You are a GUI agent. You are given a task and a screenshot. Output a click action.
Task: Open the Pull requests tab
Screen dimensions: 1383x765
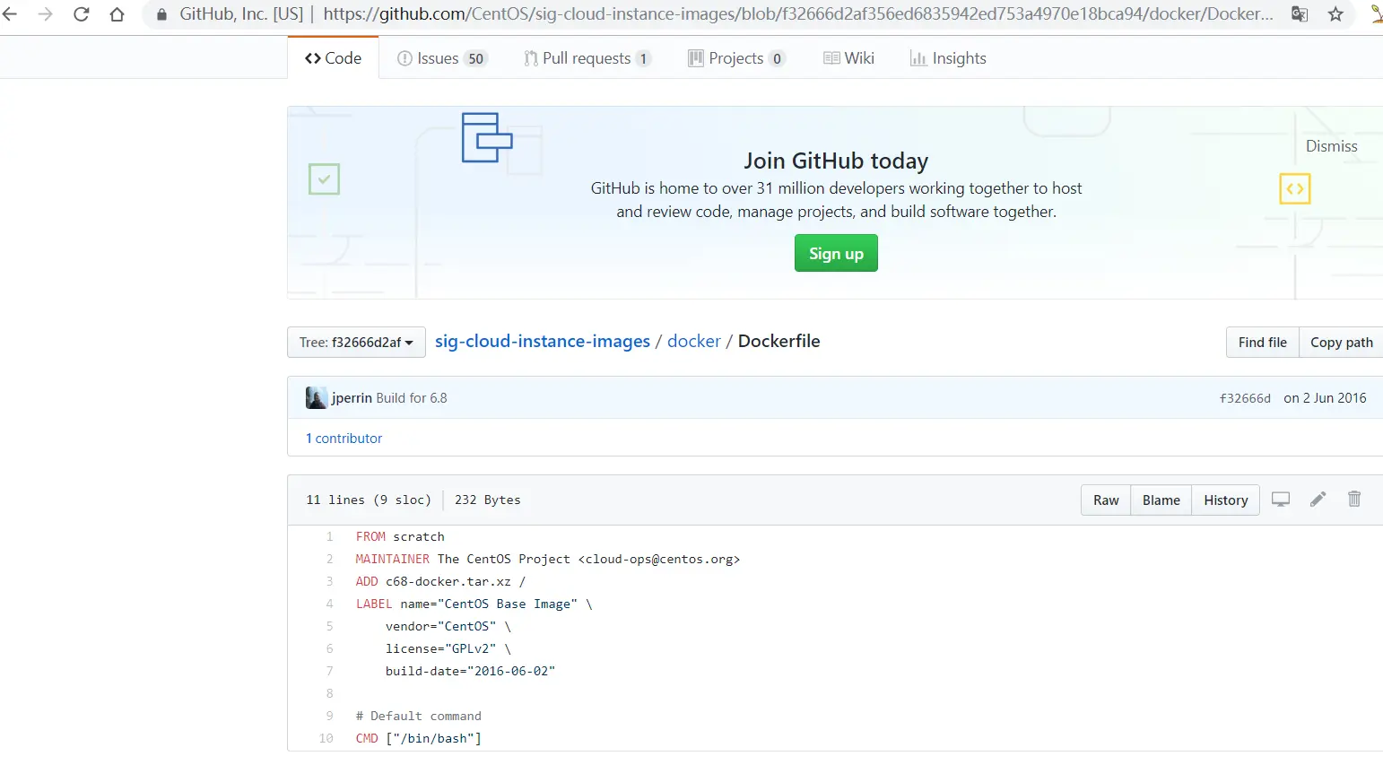coord(587,58)
